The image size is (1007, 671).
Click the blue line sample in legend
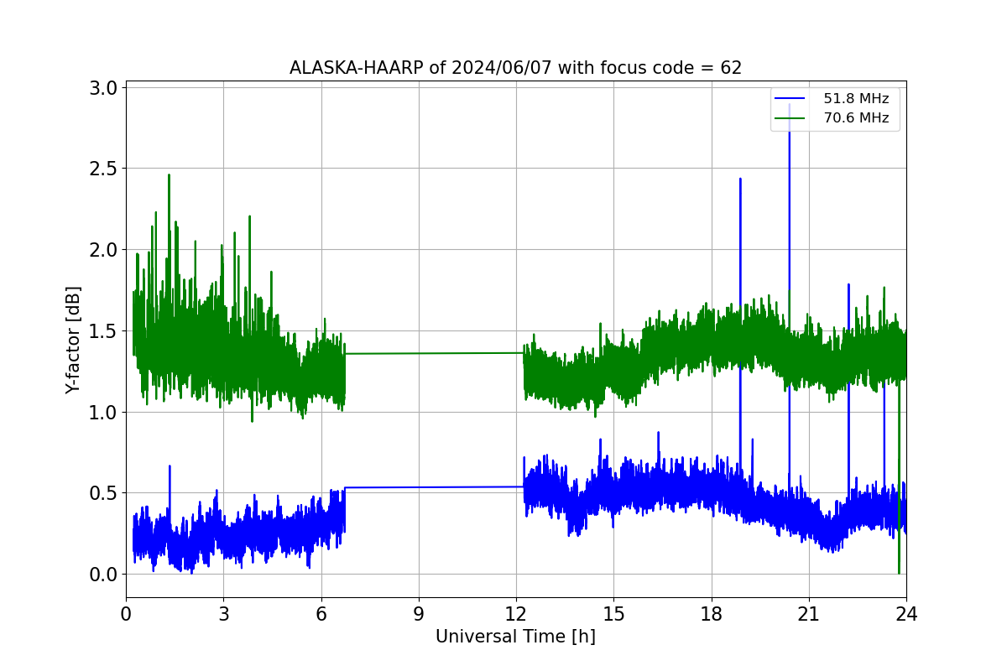point(791,99)
